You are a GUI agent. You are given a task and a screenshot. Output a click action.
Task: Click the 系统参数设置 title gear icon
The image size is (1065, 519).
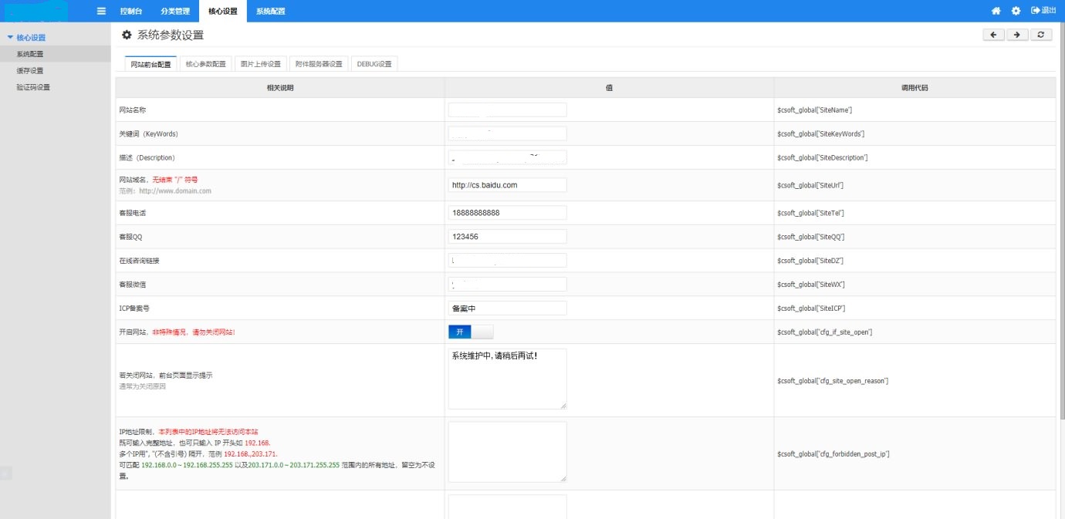[x=127, y=35]
